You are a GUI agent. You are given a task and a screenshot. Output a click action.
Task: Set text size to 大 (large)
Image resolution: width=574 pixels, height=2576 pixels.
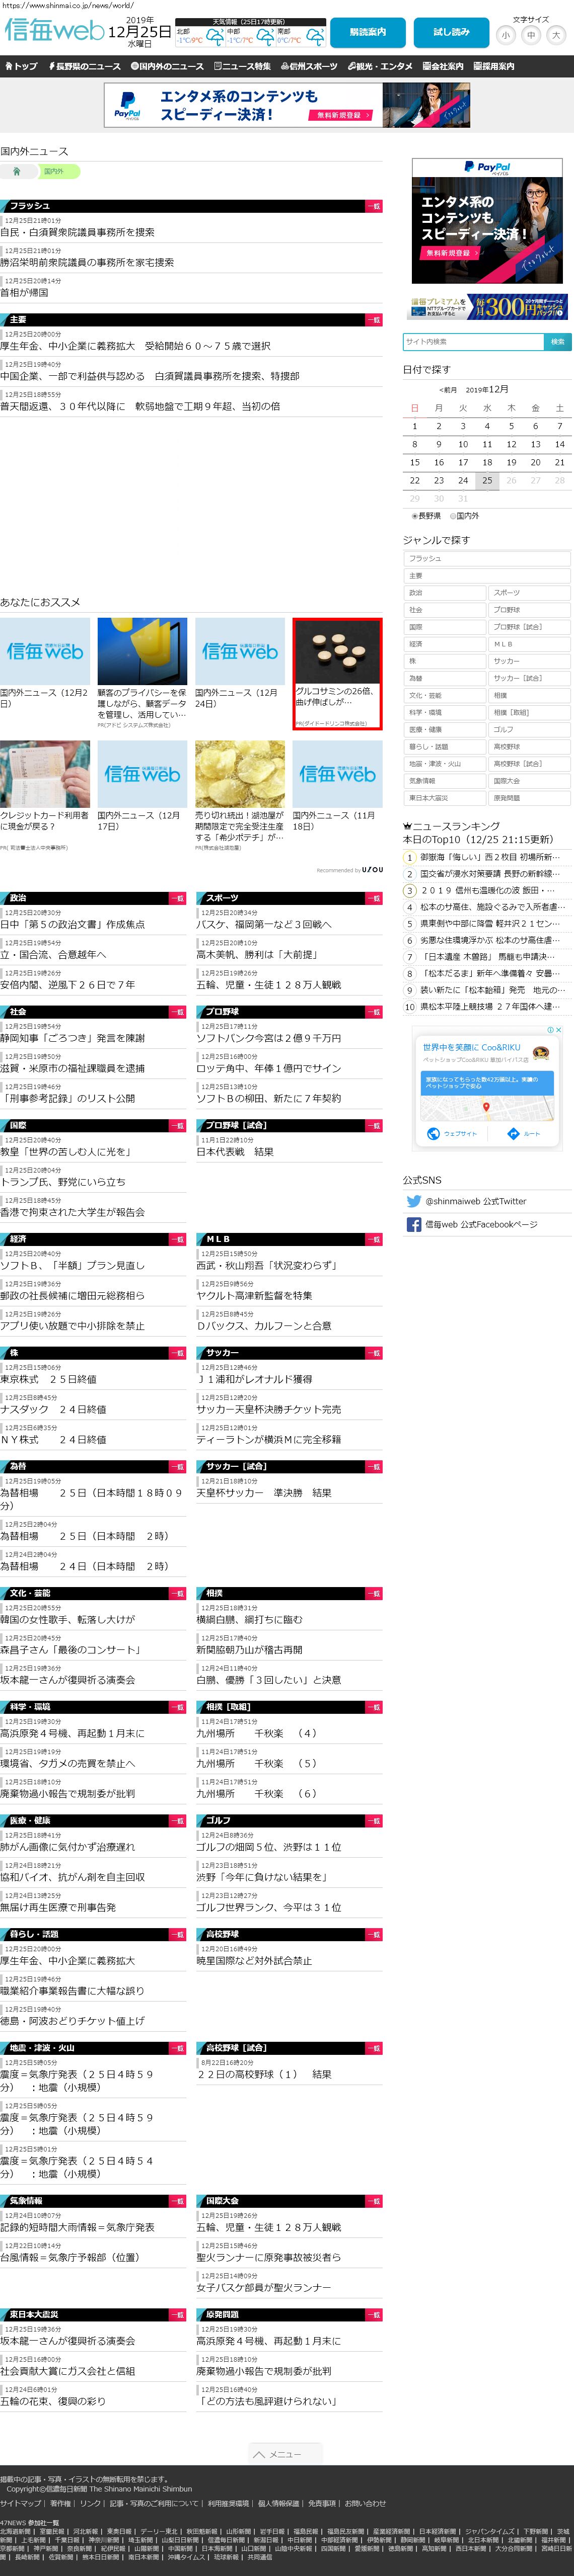point(556,35)
